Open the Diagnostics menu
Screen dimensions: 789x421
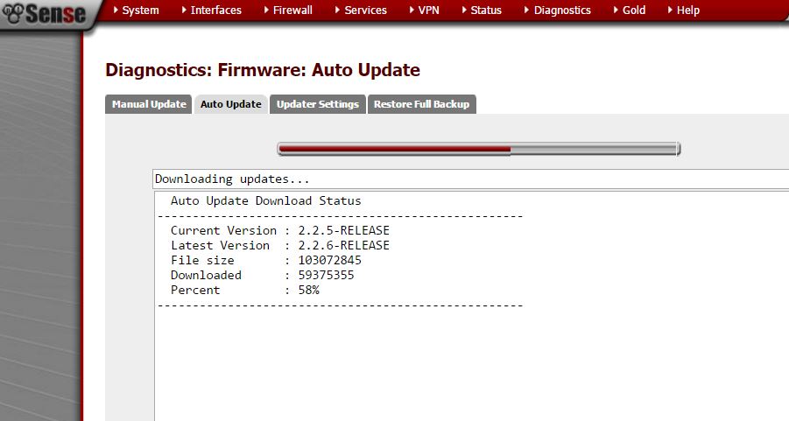point(558,10)
